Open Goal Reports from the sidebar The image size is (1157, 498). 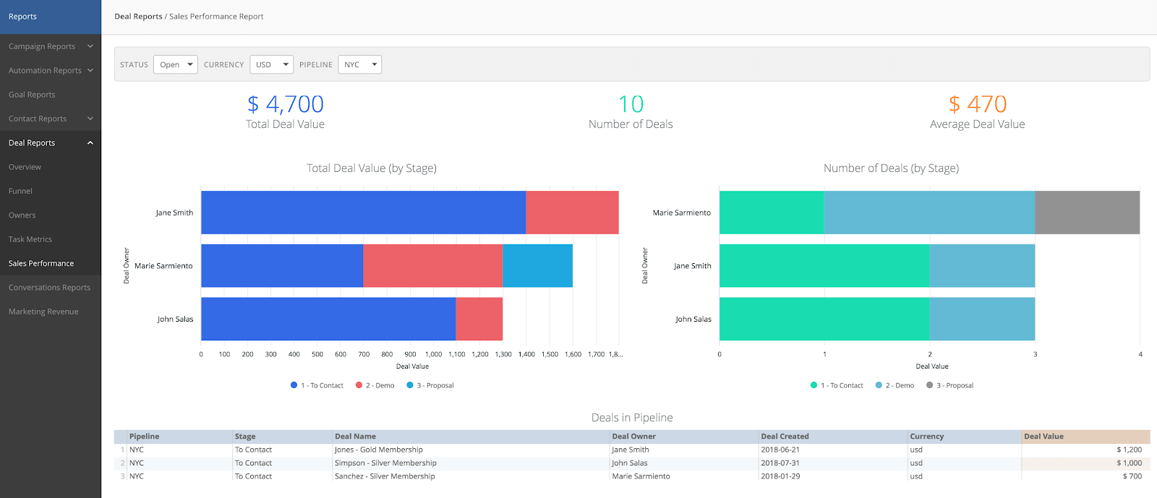point(32,95)
